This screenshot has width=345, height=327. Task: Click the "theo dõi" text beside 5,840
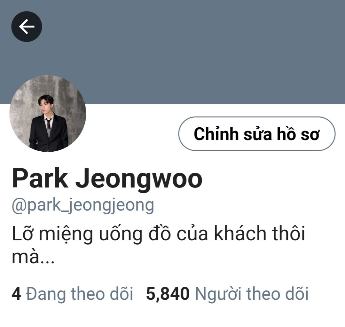(x=277, y=293)
